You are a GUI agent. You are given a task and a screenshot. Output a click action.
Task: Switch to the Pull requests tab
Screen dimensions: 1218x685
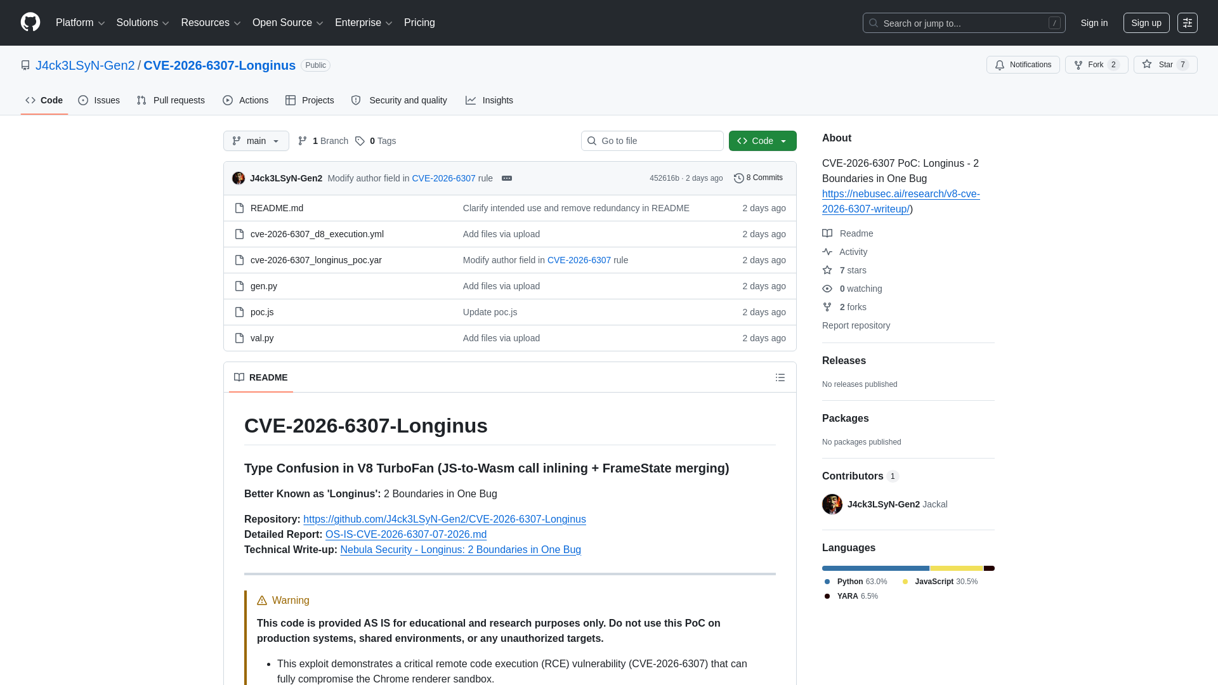click(x=171, y=100)
